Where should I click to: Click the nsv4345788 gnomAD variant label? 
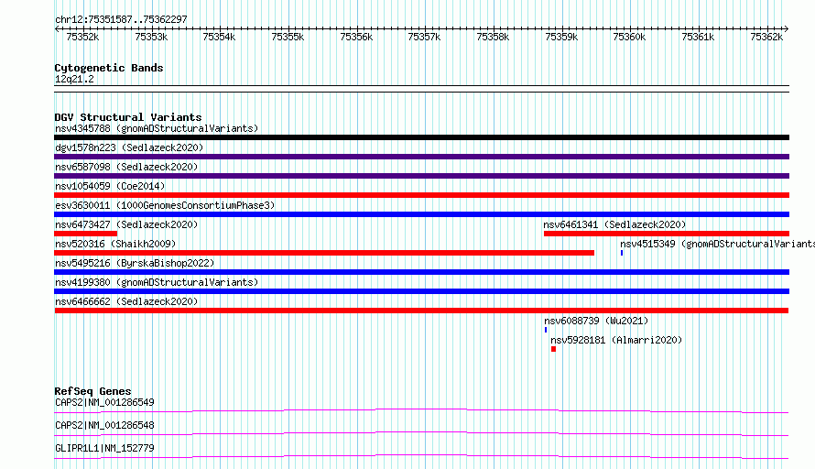pyautogui.click(x=157, y=128)
